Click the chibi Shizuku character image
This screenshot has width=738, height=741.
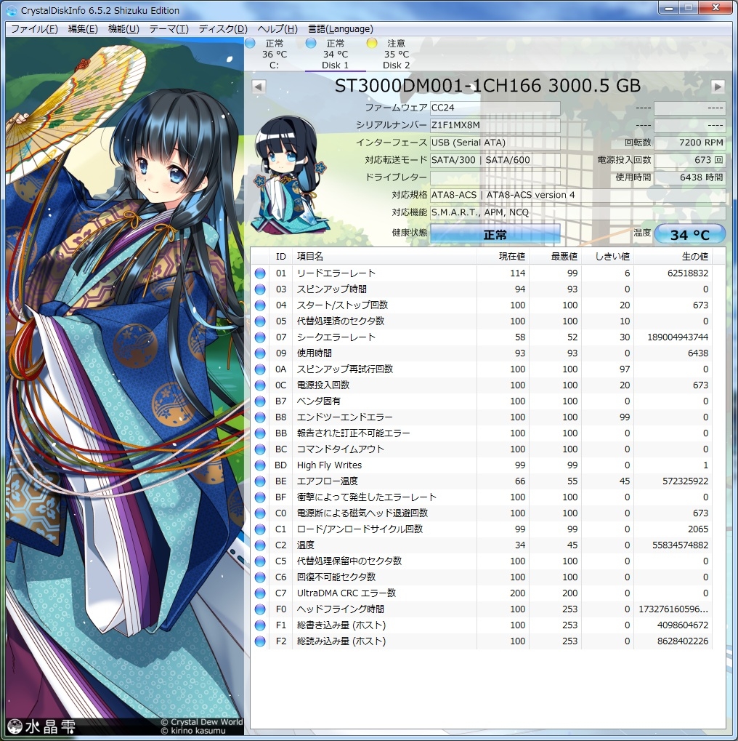[289, 176]
